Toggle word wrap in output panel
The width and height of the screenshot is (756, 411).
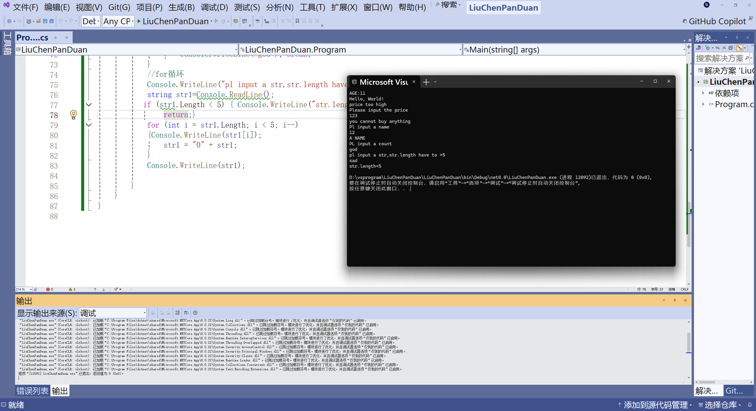tap(186, 313)
